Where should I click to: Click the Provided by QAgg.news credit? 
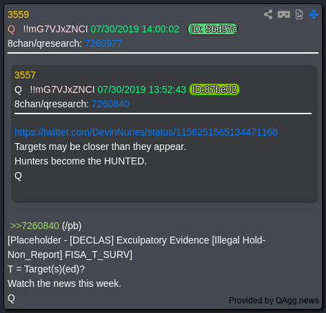pos(274,301)
